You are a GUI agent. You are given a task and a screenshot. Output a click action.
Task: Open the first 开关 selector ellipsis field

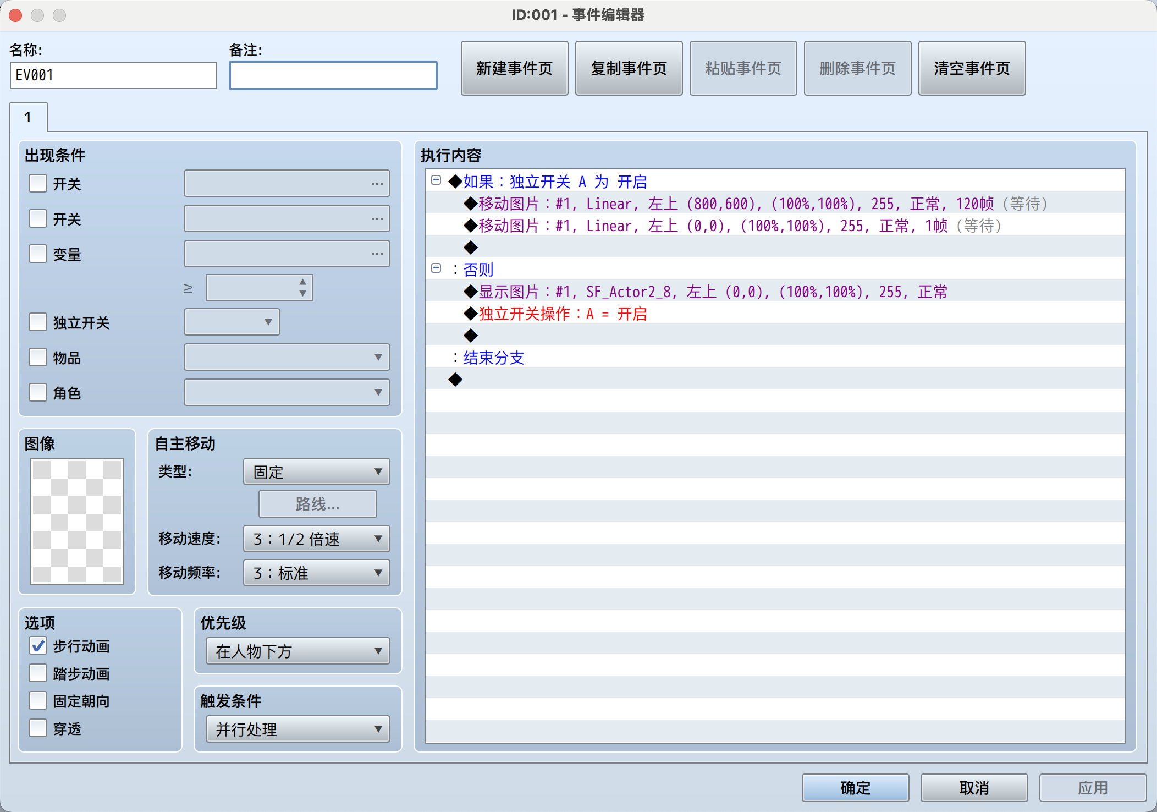[x=287, y=183]
